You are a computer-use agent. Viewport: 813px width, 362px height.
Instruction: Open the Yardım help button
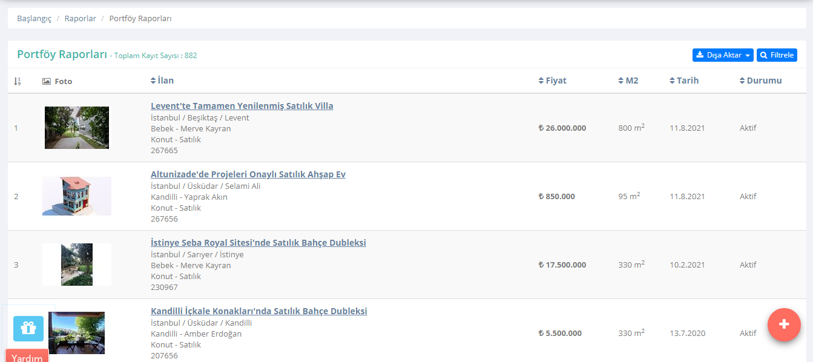27,357
